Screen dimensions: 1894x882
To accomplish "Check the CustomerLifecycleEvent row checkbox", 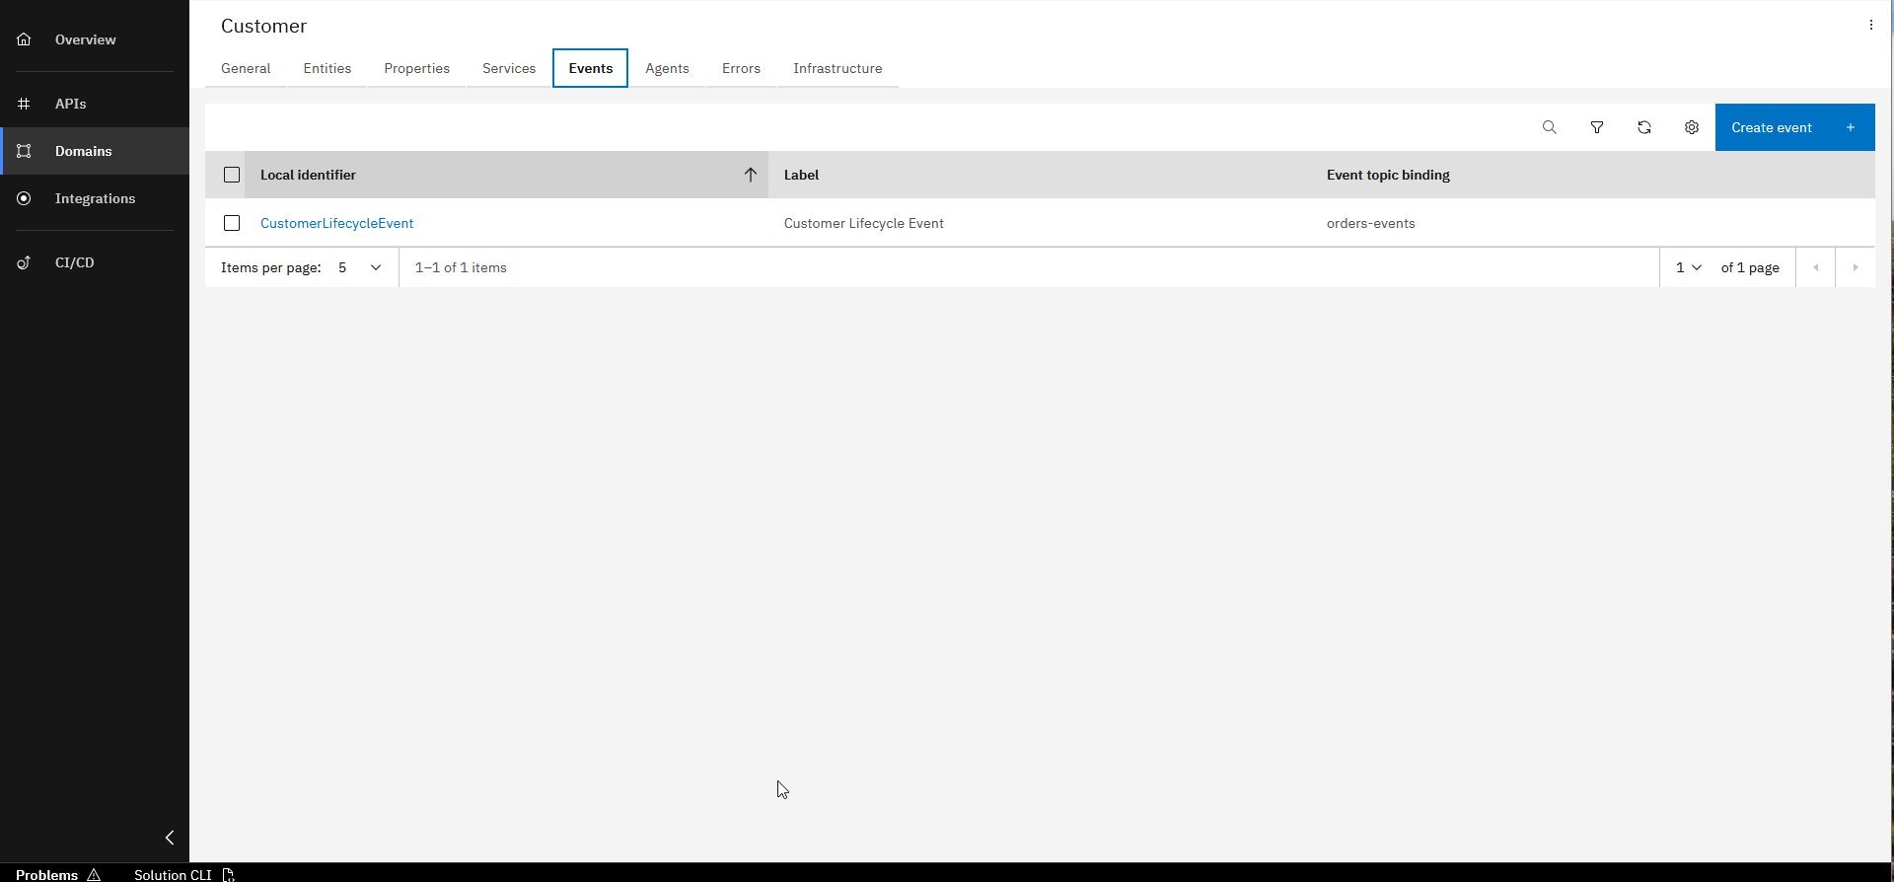I will coord(232,223).
